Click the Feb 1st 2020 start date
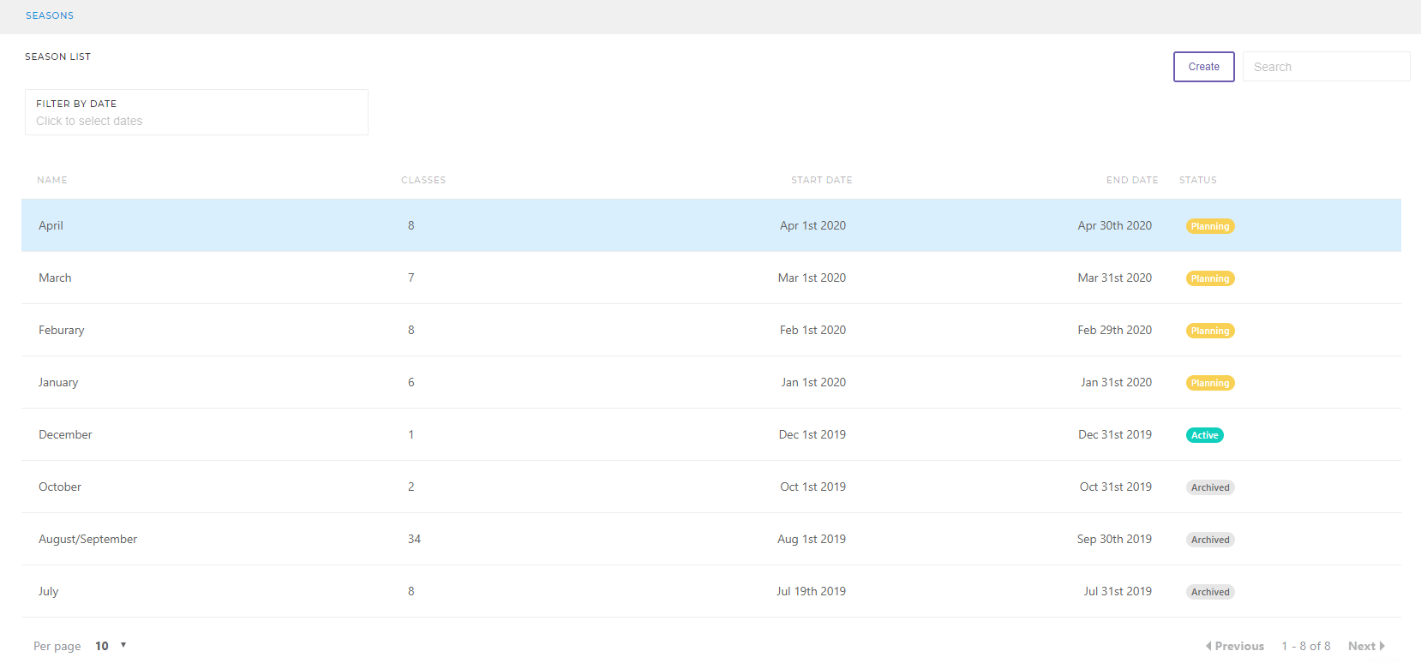This screenshot has width=1421, height=663. 812,330
